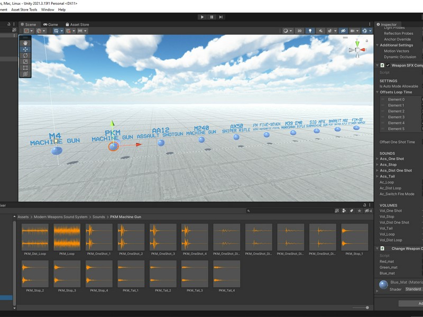This screenshot has height=317, width=423.
Task: Toggle hidden objects visibility eye icon
Action: click(x=343, y=31)
